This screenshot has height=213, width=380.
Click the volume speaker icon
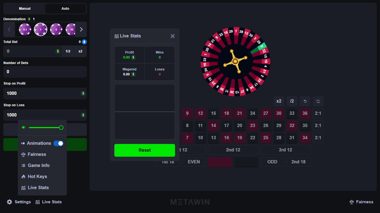coord(24,128)
